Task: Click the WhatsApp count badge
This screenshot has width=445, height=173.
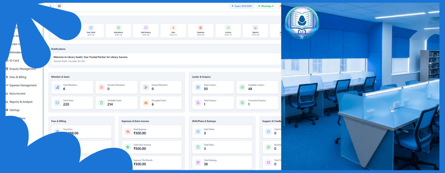Action: pyautogui.click(x=266, y=6)
